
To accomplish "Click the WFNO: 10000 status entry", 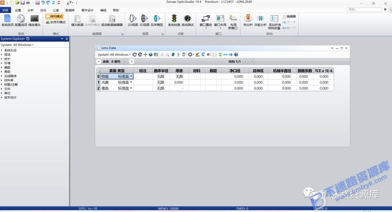I will 168,208.
